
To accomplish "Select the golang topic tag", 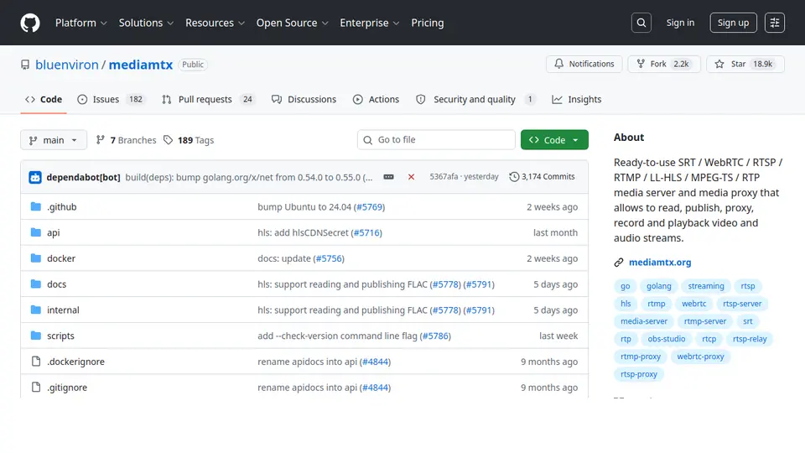I will tap(659, 286).
